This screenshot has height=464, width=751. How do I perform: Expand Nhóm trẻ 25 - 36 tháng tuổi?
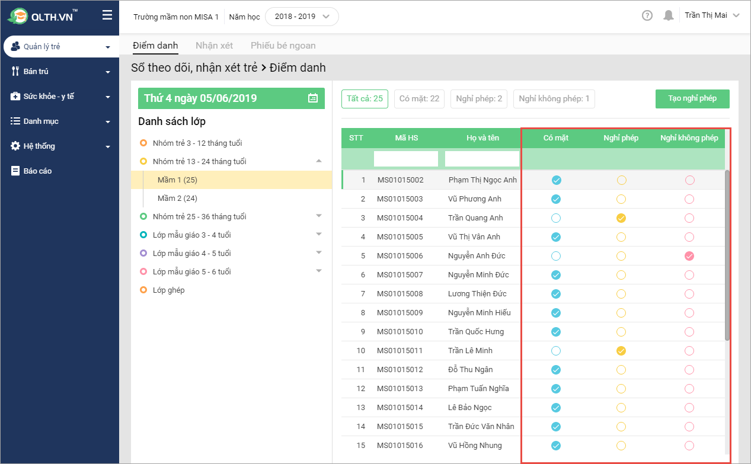pyautogui.click(x=319, y=216)
